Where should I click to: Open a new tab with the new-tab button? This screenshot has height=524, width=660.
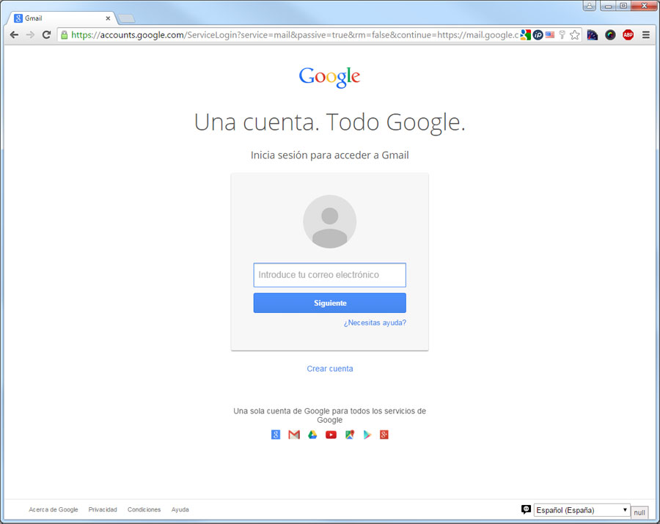(x=126, y=18)
